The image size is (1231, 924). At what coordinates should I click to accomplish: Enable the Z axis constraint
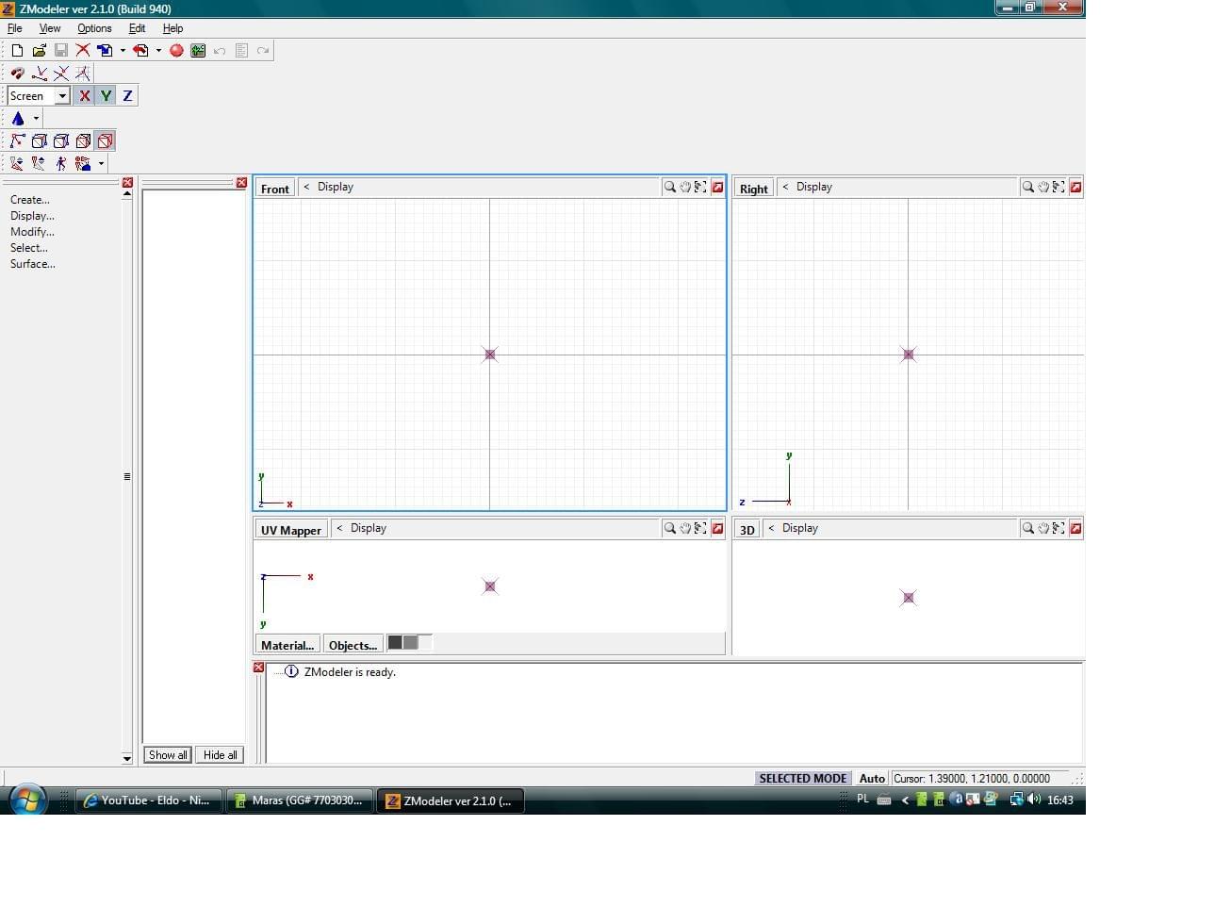click(127, 96)
